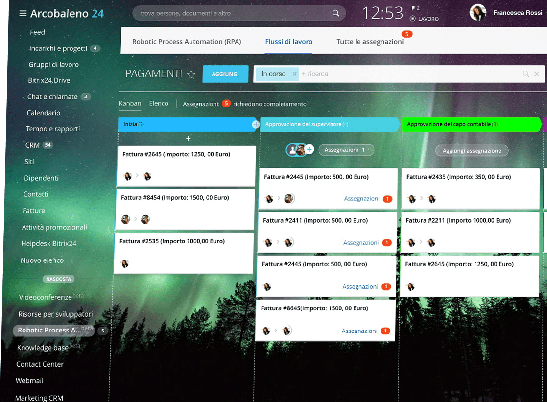
Task: Click the red badge on the first Fattura #2445 card
Action: coord(387,199)
